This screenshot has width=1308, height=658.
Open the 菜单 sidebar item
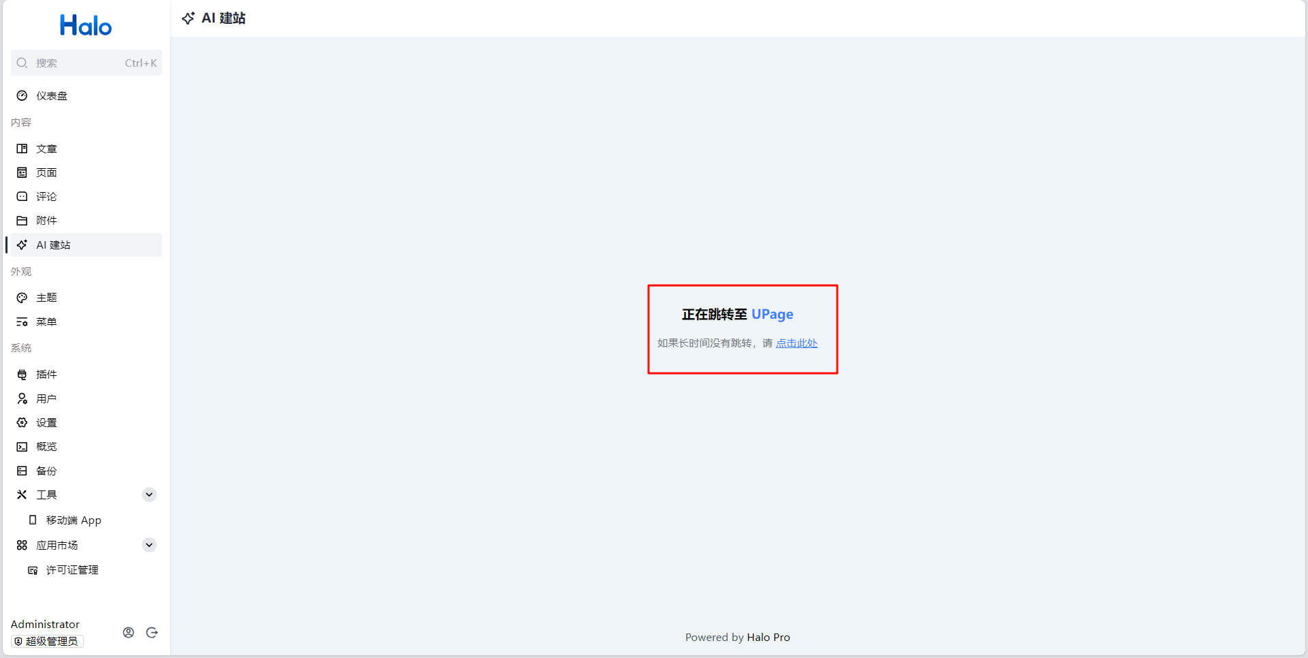coord(87,322)
